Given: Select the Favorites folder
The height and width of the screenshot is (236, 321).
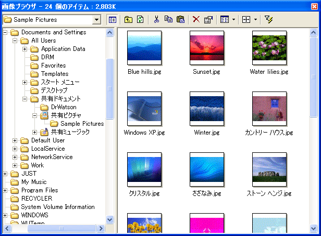Looking at the screenshot, I should coord(54,65).
